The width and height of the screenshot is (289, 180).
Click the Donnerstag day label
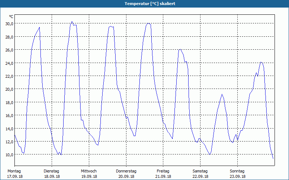(126, 171)
